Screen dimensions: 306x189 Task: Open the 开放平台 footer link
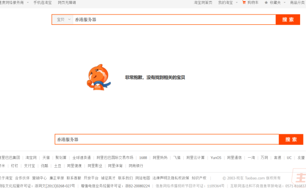coord(91,178)
